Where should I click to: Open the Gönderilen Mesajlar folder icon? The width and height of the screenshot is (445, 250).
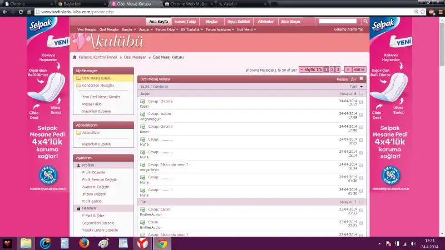tap(78, 86)
